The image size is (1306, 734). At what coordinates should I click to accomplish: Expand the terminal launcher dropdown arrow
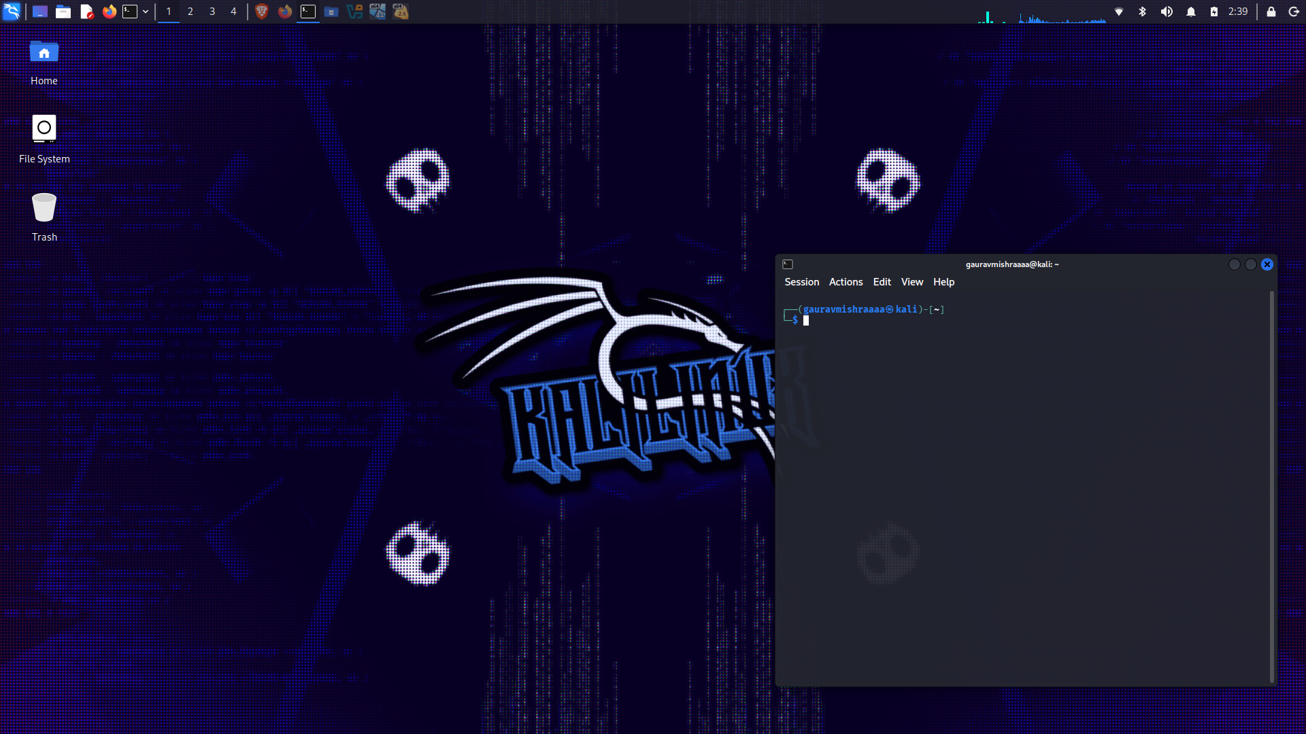point(146,12)
